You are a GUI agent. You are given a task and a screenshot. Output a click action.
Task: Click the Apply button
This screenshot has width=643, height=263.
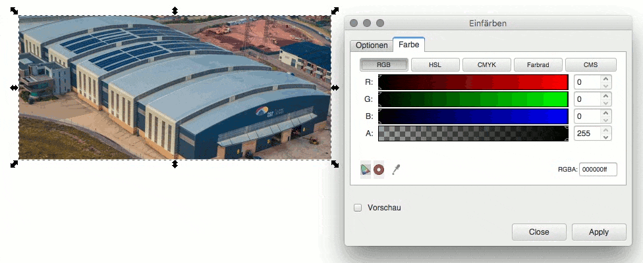click(x=599, y=232)
